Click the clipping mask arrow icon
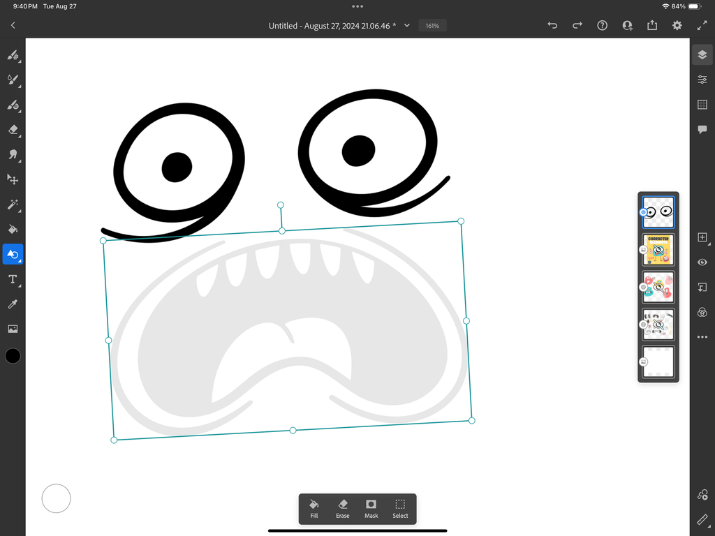 pos(702,287)
